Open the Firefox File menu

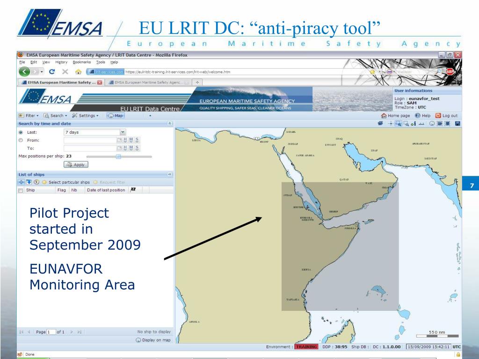(22, 62)
